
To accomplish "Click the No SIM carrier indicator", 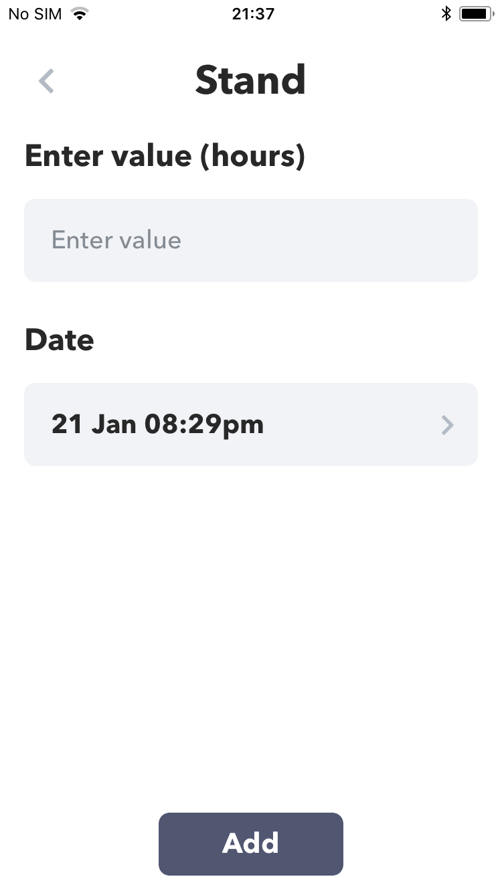I will pyautogui.click(x=35, y=13).
